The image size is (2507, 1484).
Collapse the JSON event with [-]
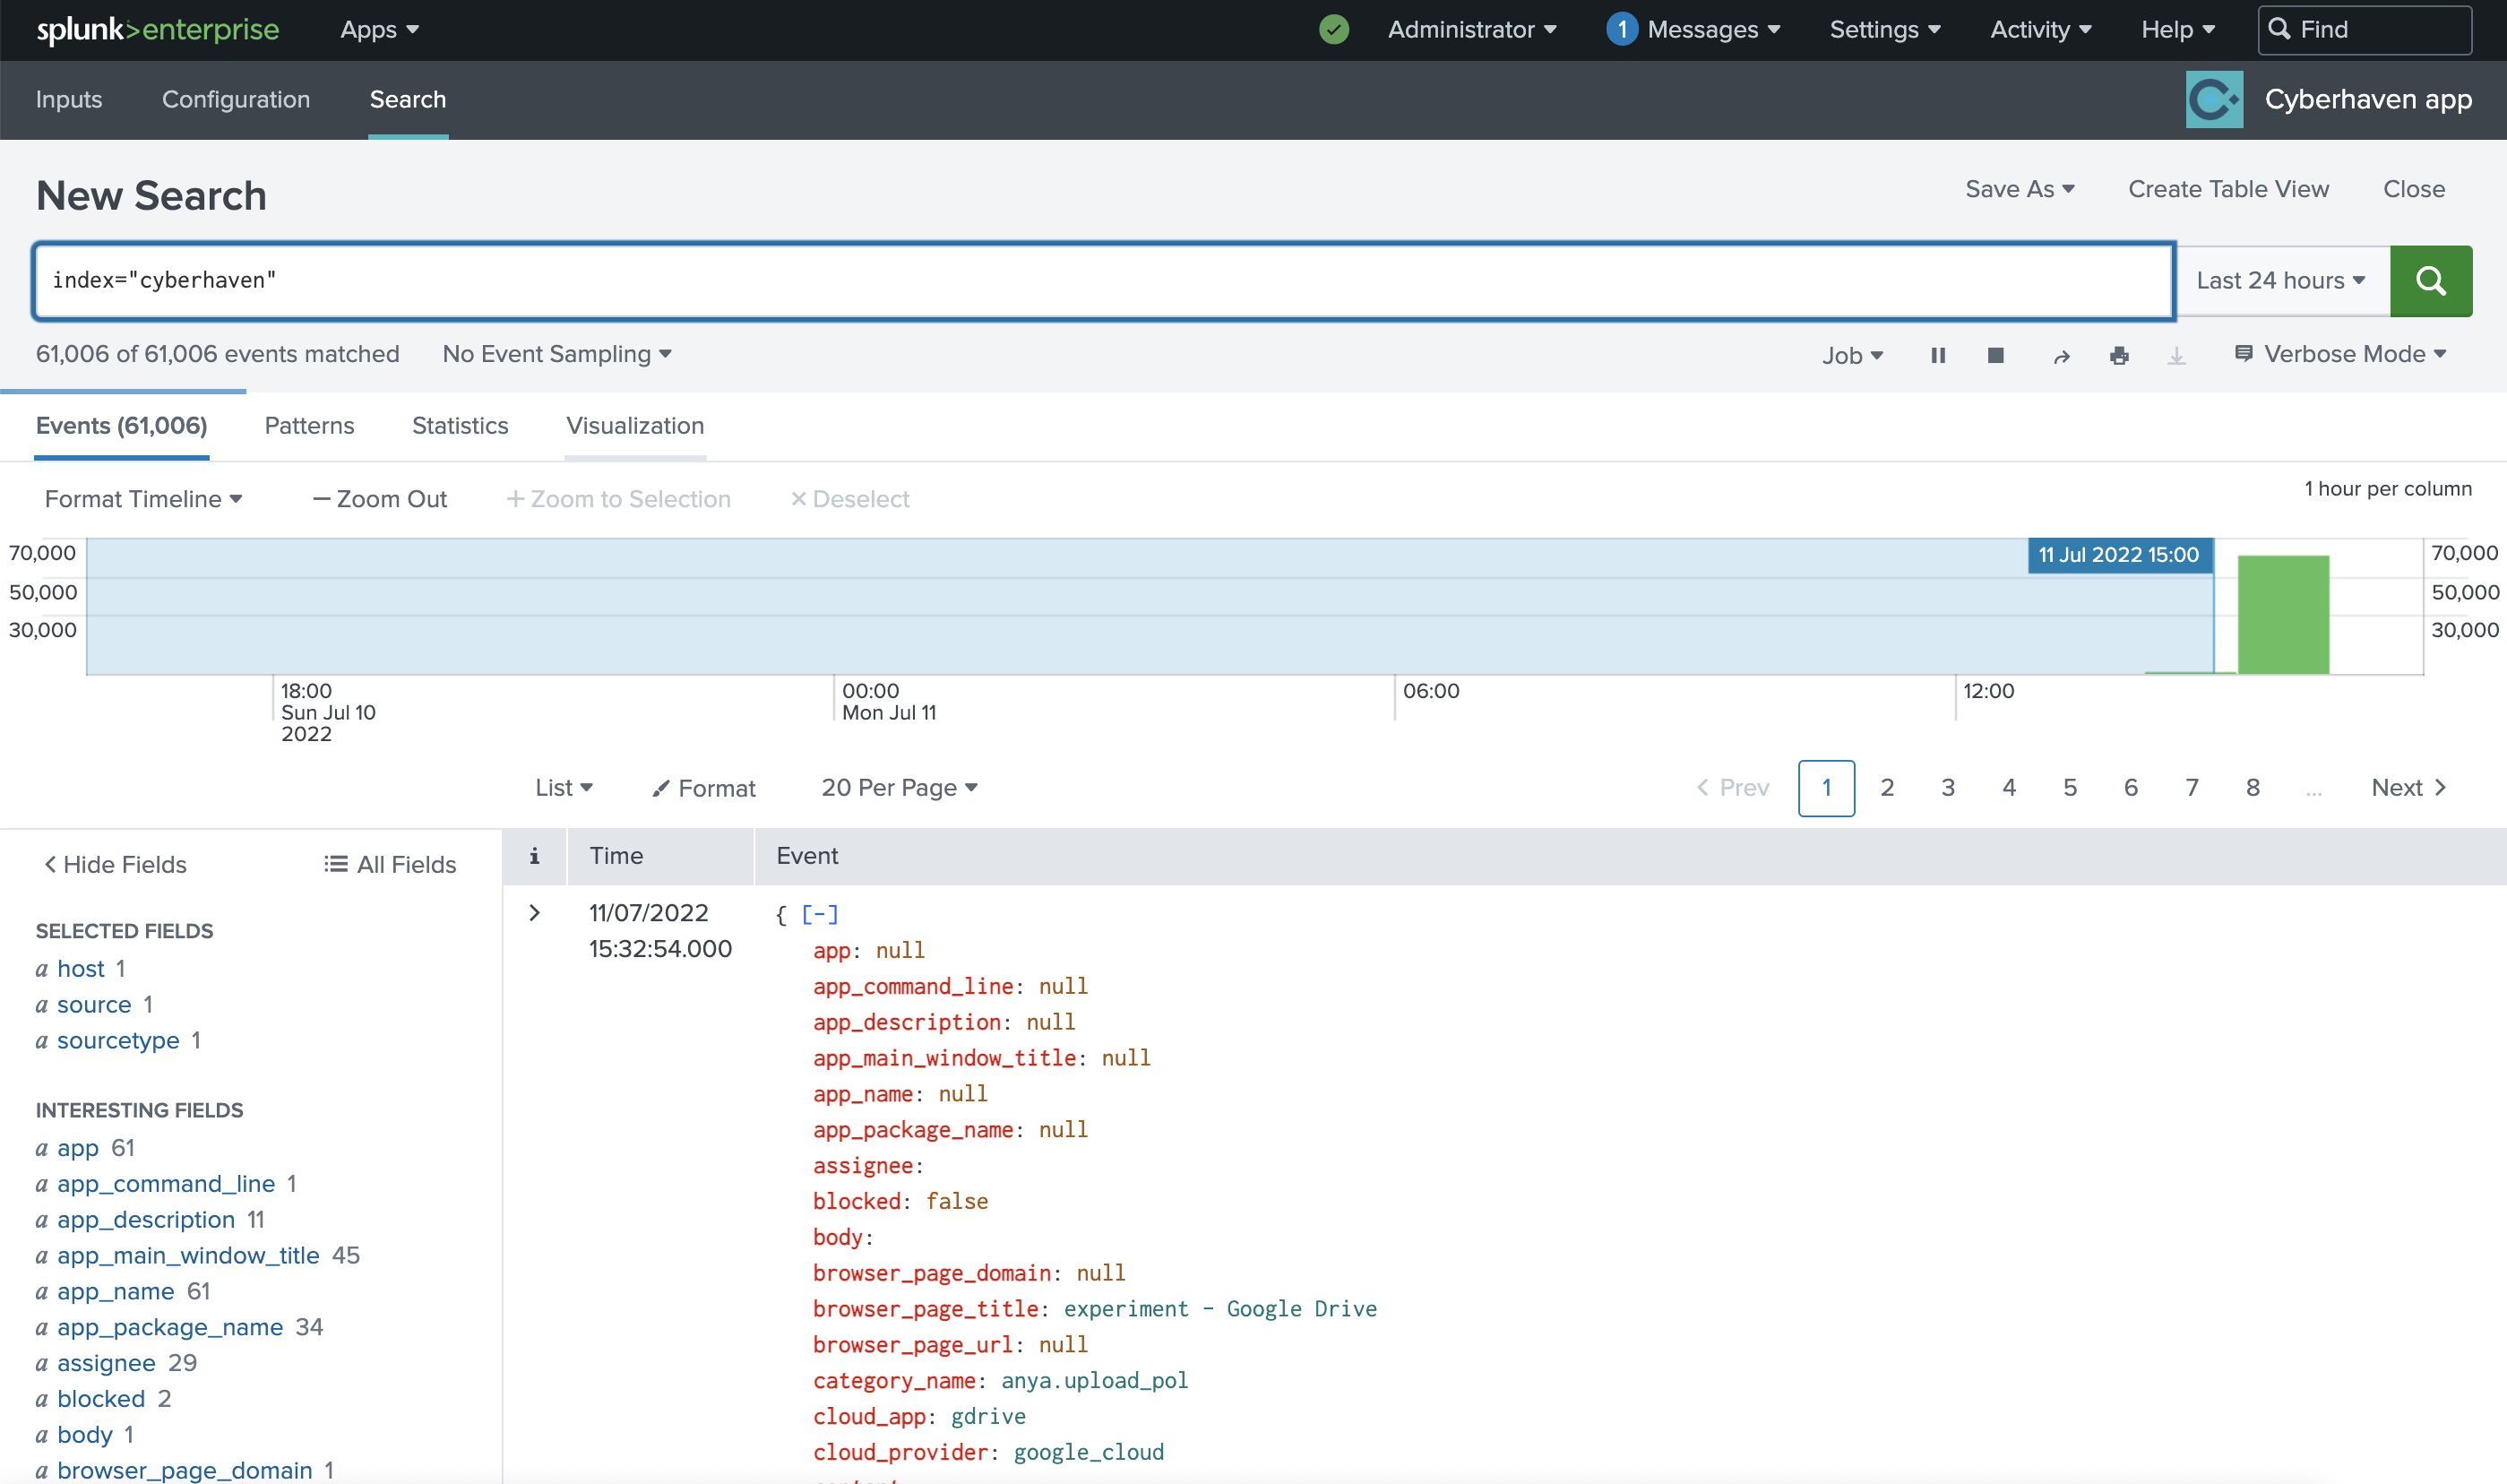(x=820, y=914)
